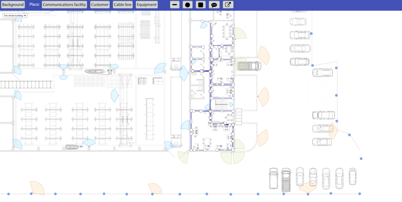The image size is (402, 202).
Task: Open the comment annotation tool
Action: (x=214, y=4)
